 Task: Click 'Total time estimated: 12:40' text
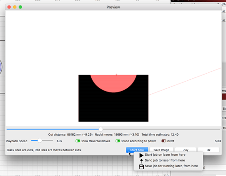pos(160,135)
